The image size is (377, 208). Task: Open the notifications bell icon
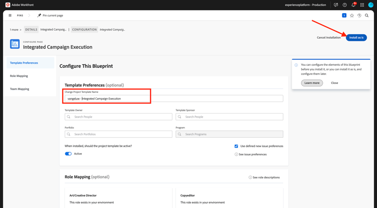pos(353,5)
